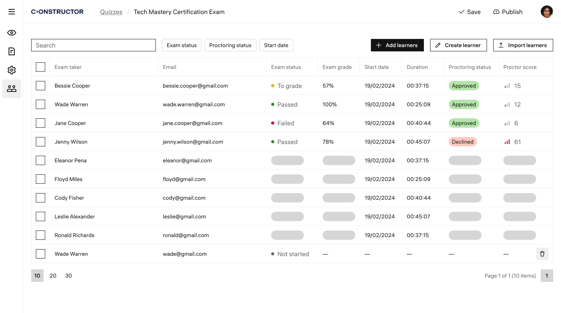Show 20 items per page

(53, 276)
